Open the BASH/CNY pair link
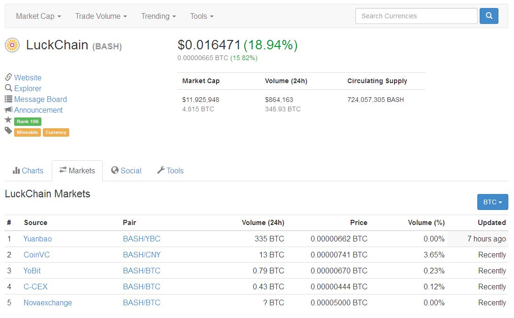 tap(141, 255)
